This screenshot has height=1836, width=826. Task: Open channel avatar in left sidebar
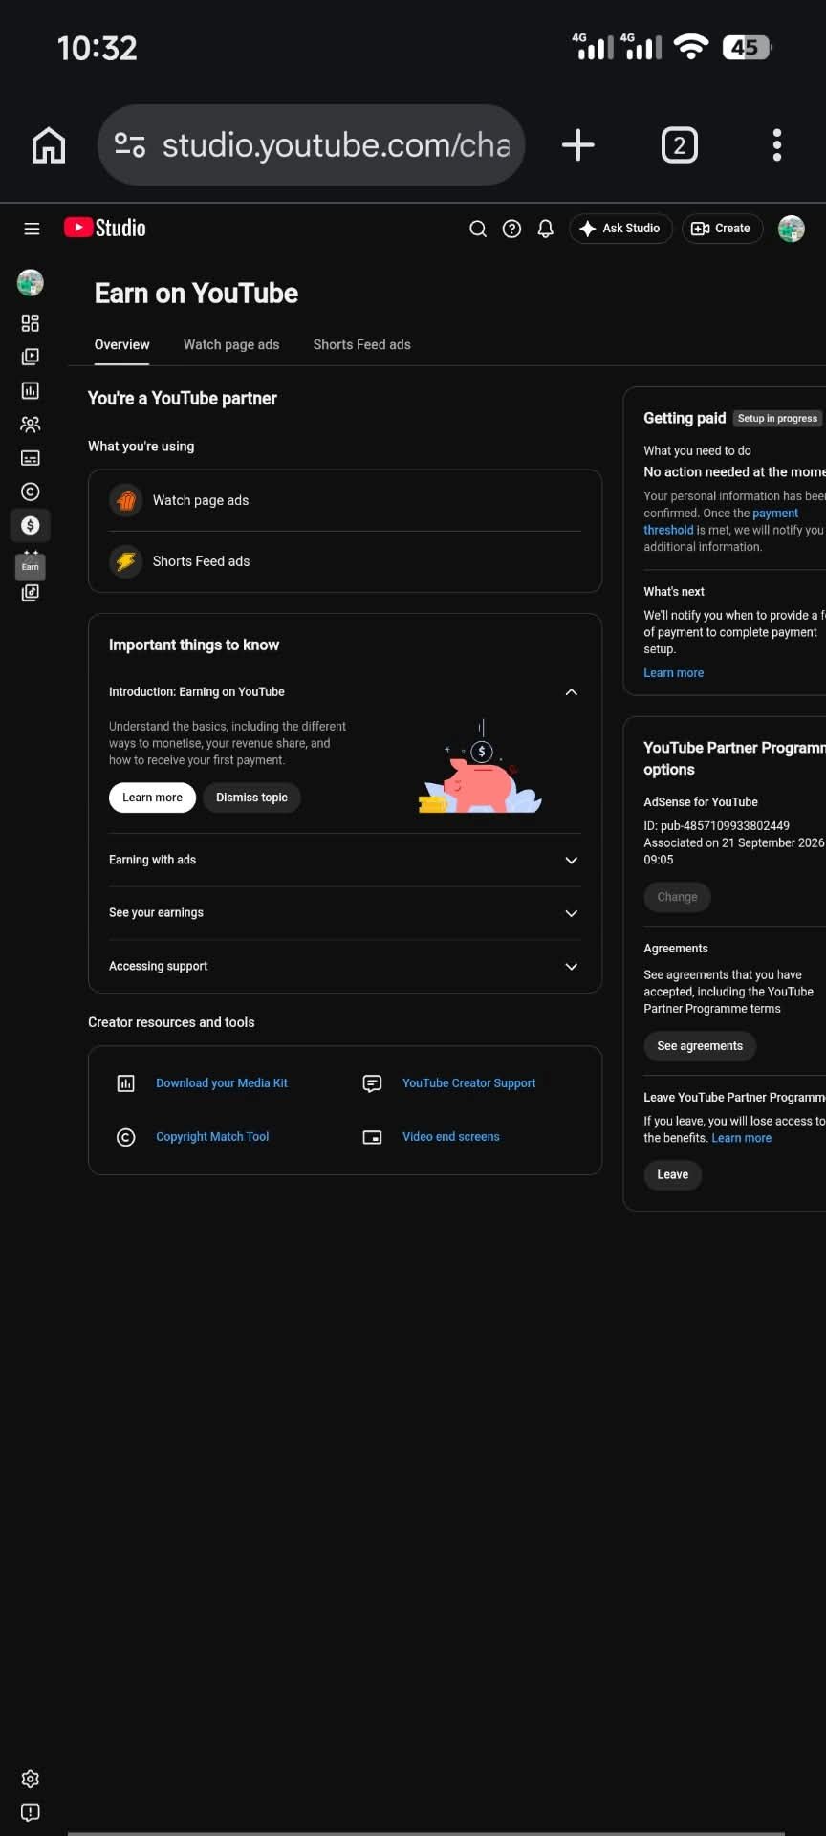click(x=31, y=282)
